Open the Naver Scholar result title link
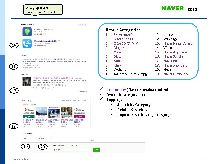The width and height of the screenshot is (218, 164). (x=49, y=59)
